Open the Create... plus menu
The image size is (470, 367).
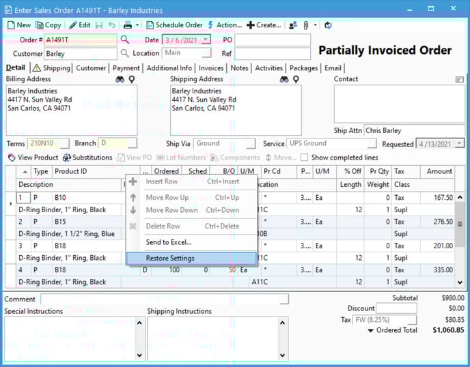pyautogui.click(x=264, y=25)
